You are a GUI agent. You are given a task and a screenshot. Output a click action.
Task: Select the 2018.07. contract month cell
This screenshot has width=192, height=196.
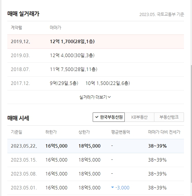pyautogui.click(x=21, y=69)
